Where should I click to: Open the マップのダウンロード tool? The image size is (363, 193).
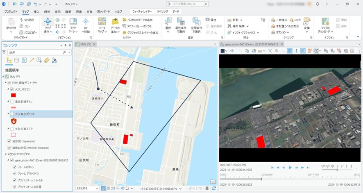(x=326, y=25)
